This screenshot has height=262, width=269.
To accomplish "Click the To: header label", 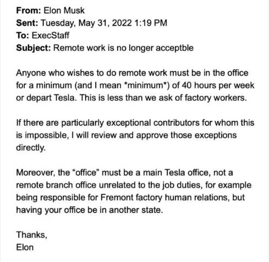I will (x=23, y=35).
